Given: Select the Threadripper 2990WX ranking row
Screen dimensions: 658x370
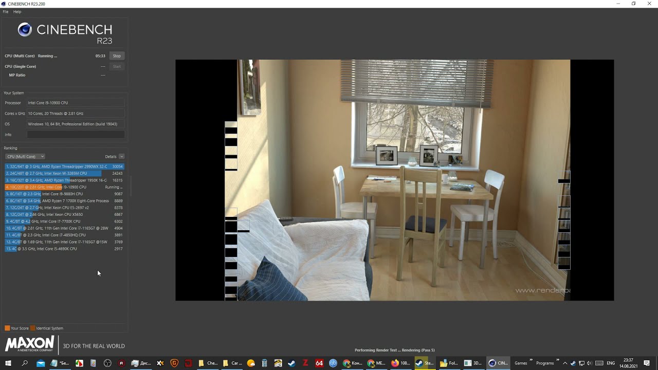Looking at the screenshot, I should click(x=64, y=166).
